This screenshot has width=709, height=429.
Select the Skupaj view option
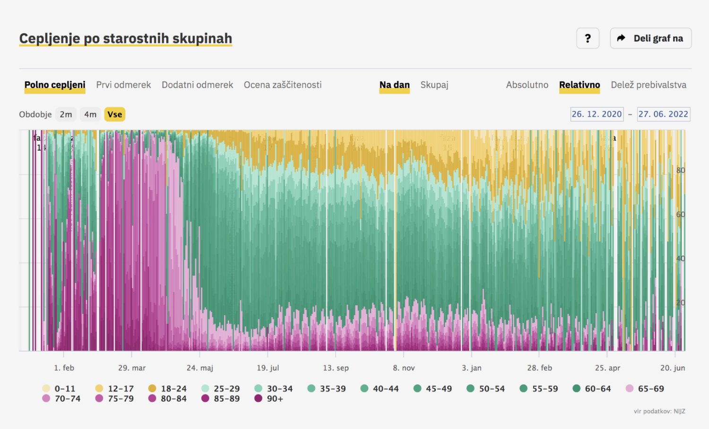click(434, 85)
